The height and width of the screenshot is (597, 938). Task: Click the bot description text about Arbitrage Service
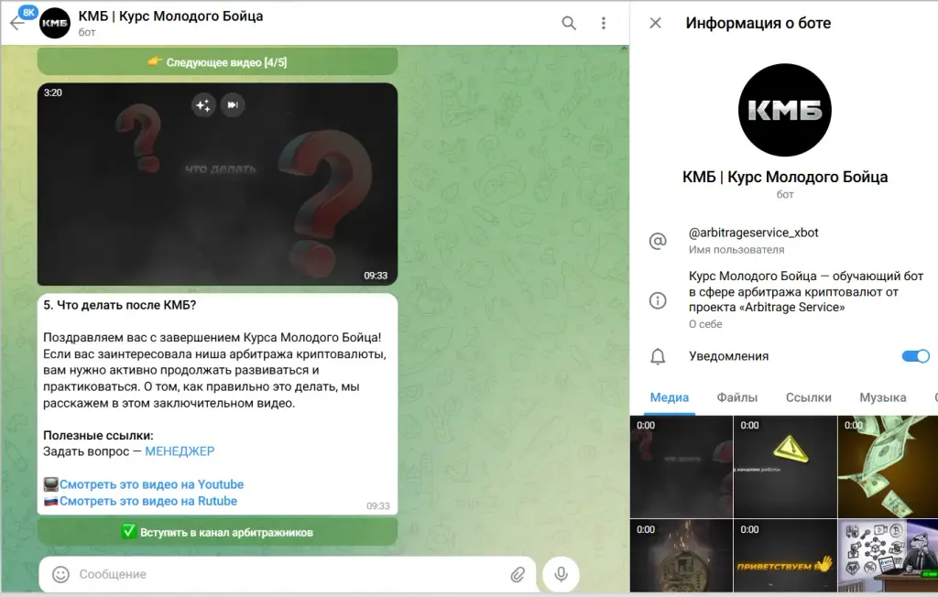click(x=806, y=292)
